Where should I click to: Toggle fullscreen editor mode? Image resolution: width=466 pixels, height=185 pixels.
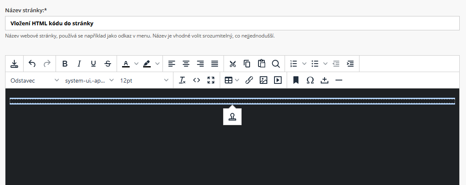pos(211,80)
